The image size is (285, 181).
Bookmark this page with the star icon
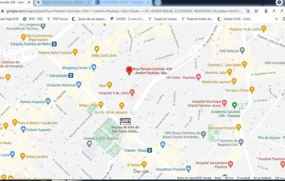click(256, 11)
